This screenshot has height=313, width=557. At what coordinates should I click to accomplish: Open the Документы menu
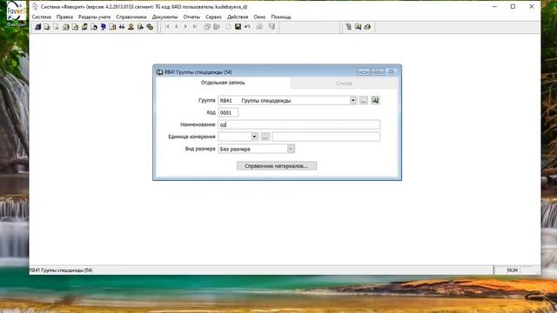click(x=164, y=17)
